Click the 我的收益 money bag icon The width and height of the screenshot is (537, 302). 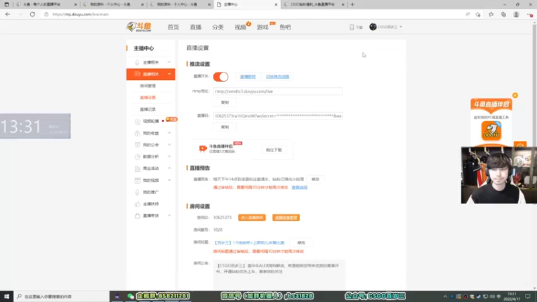click(x=138, y=133)
